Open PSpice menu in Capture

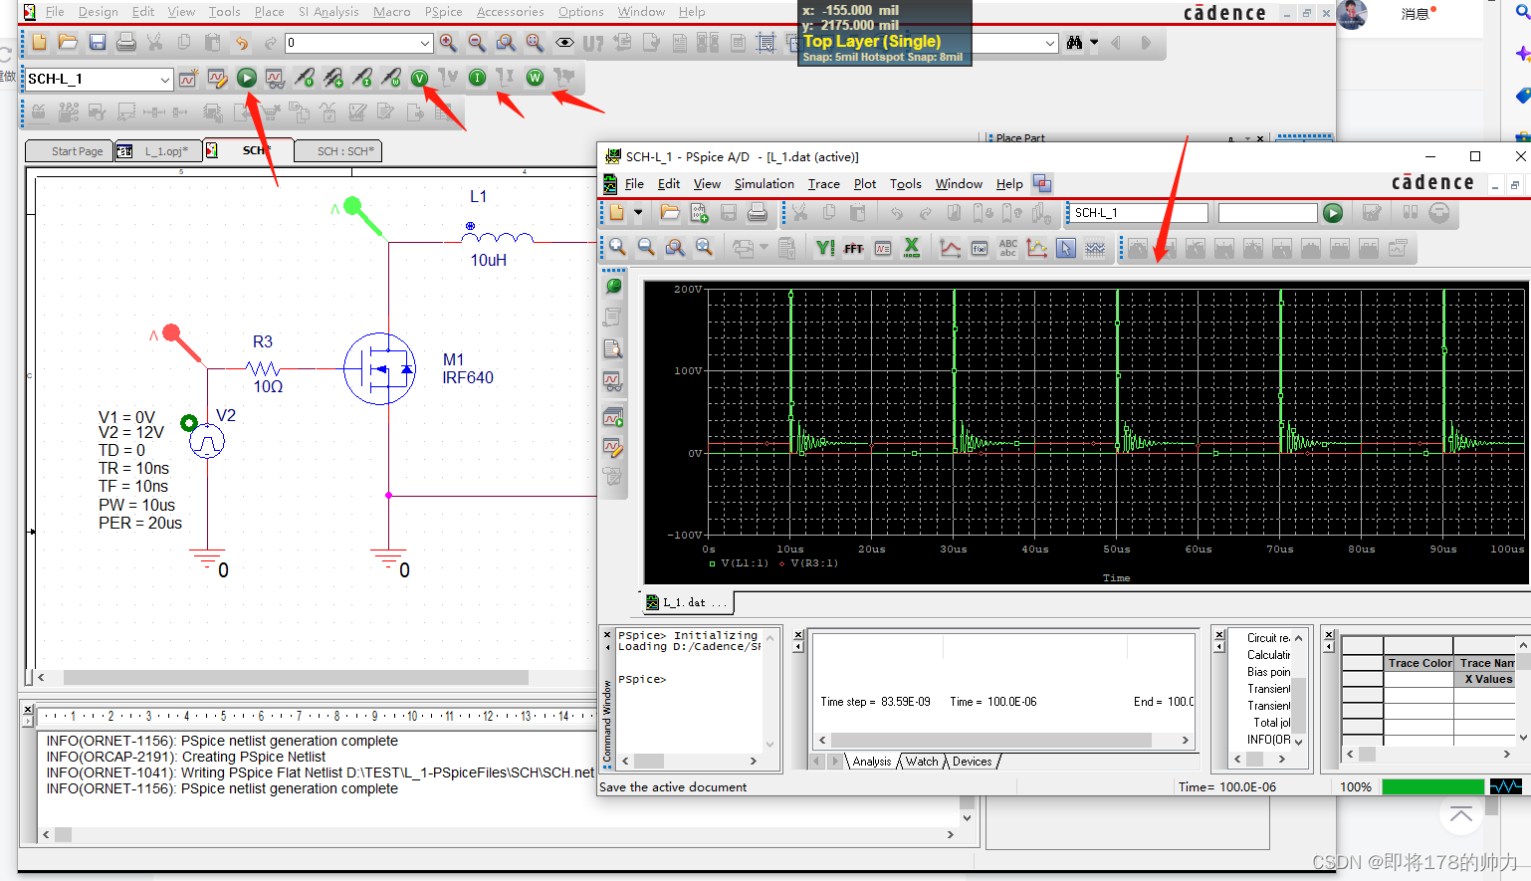tap(443, 12)
